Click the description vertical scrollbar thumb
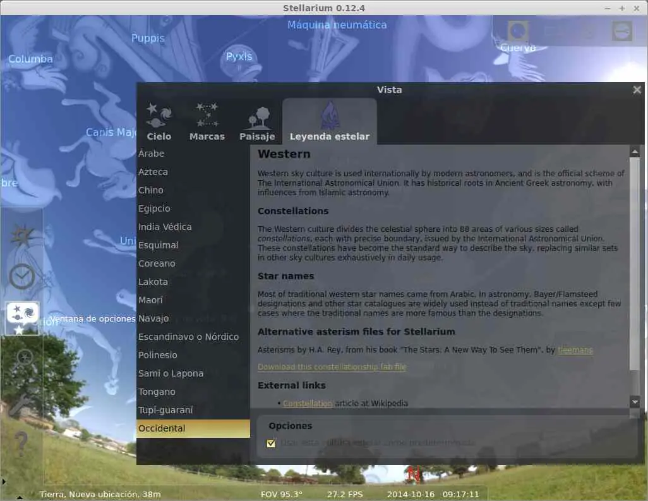This screenshot has height=501, width=648. pos(634,263)
